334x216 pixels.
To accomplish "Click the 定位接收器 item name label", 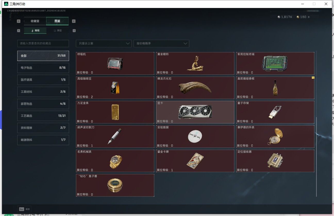I will click(245, 152).
